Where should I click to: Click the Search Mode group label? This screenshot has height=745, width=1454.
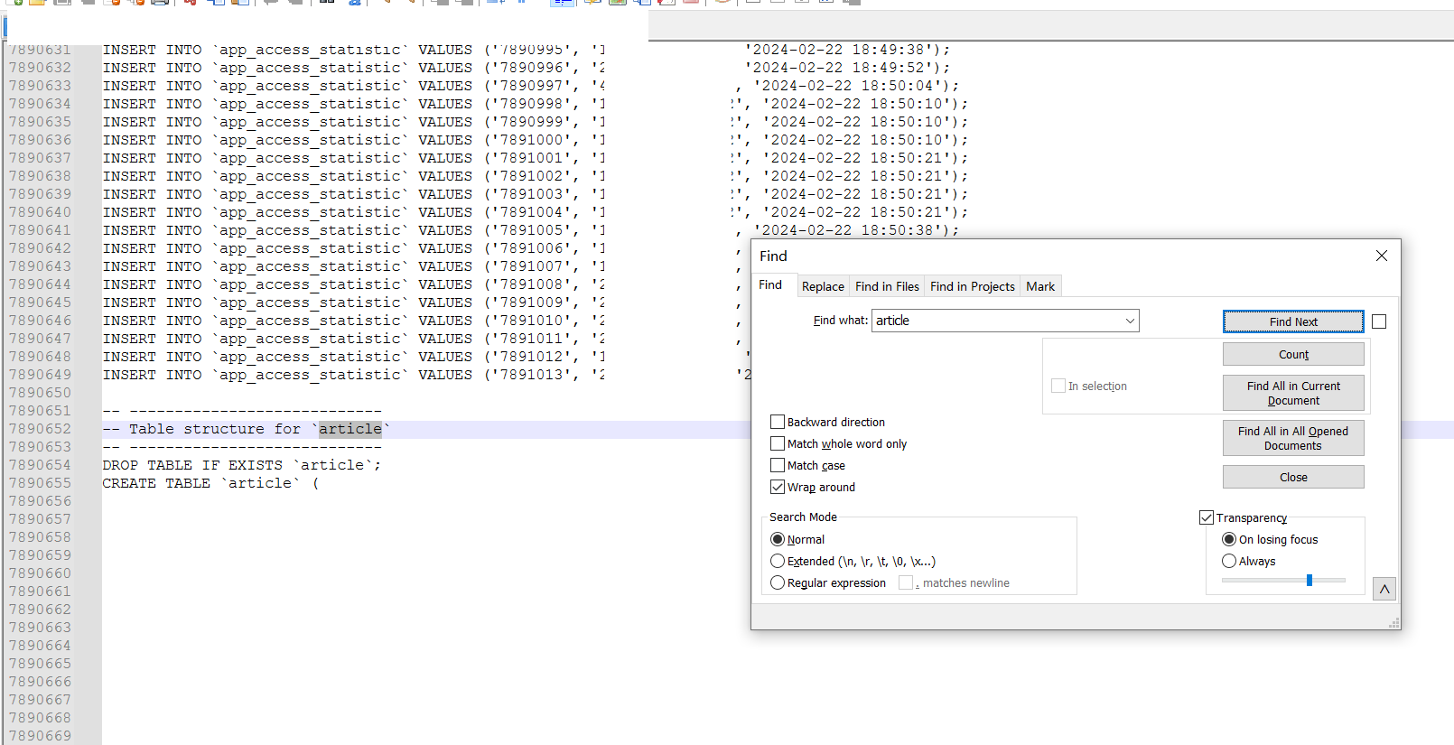point(803,517)
